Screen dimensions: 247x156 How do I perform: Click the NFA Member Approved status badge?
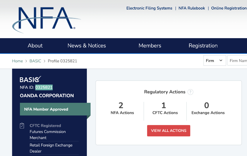tap(46, 109)
